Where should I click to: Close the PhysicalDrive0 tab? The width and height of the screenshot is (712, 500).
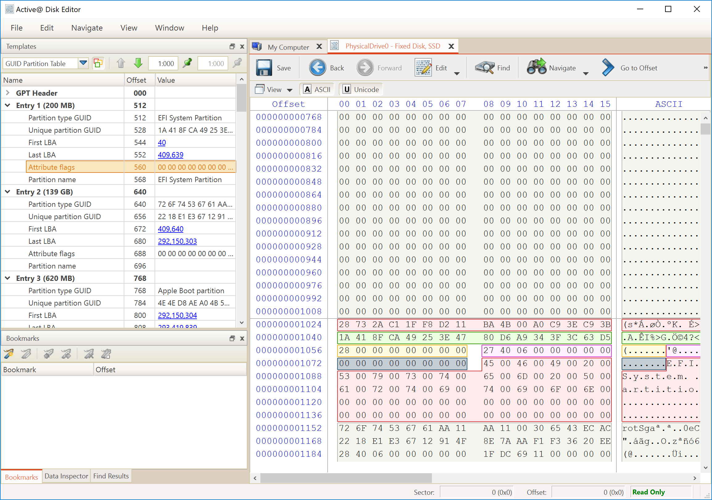tap(452, 46)
